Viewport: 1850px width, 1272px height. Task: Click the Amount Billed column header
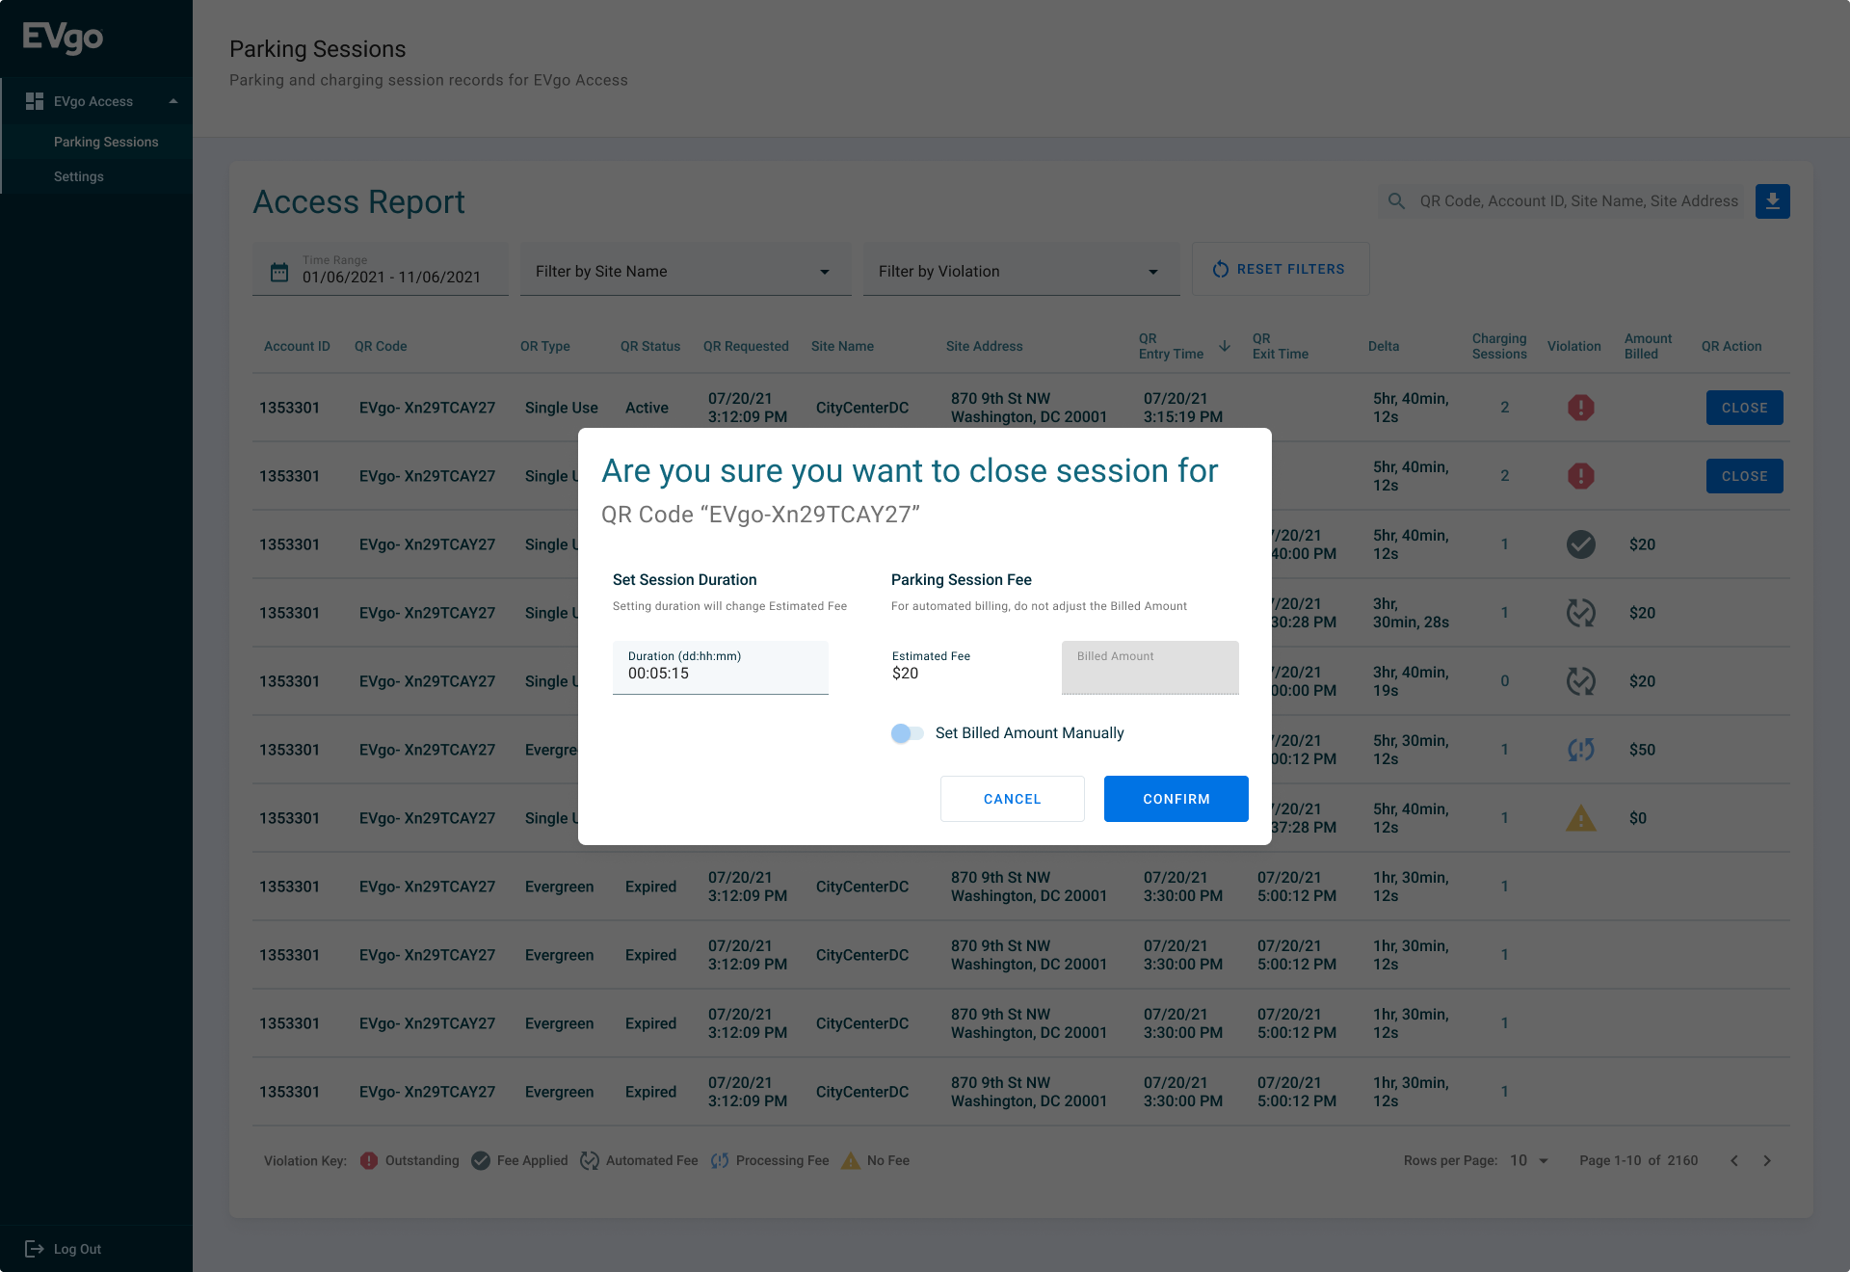1648,346
